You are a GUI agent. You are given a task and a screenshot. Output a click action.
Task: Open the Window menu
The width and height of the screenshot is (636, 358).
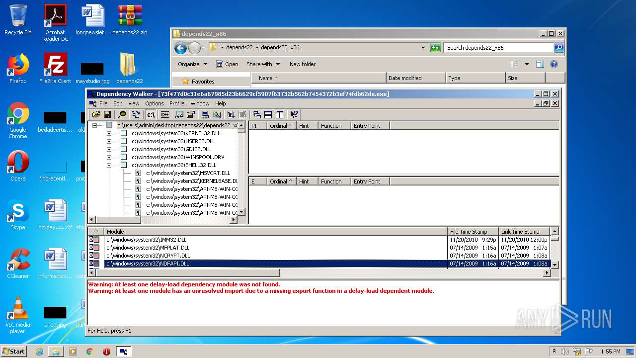(x=200, y=103)
